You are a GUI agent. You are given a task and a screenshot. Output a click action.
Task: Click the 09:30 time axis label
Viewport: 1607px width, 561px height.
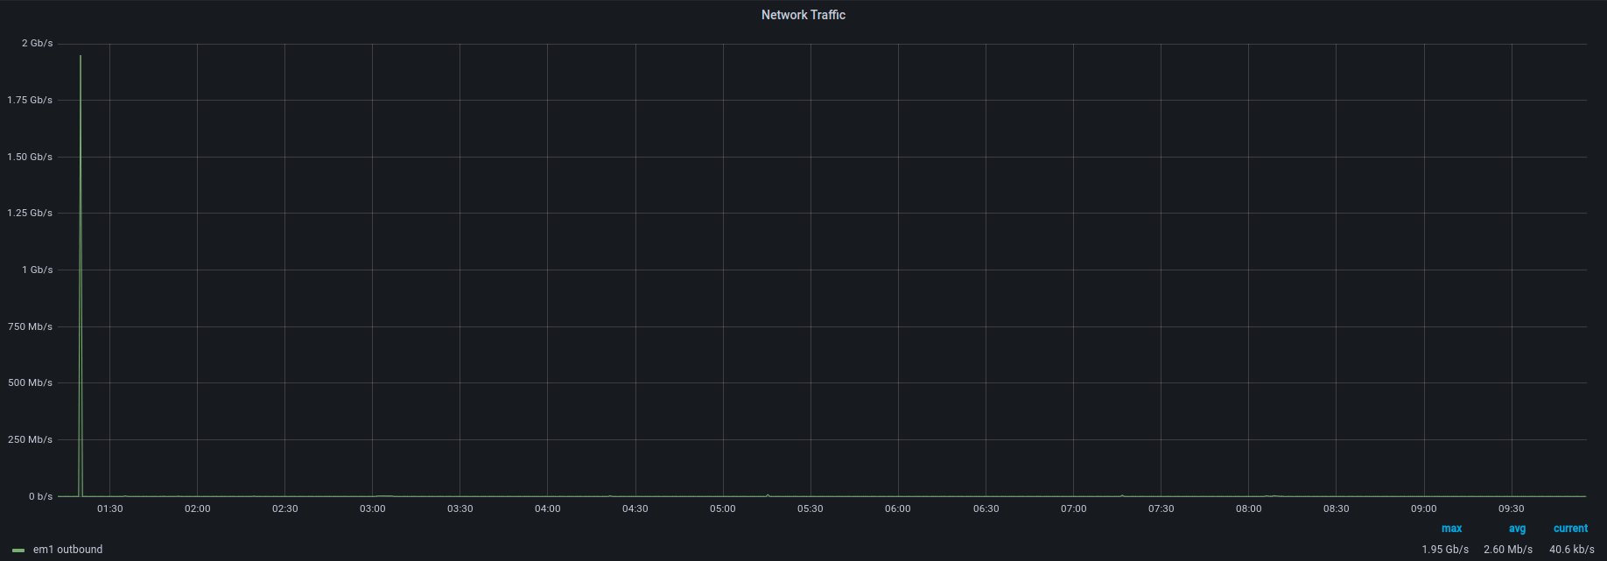pos(1511,508)
